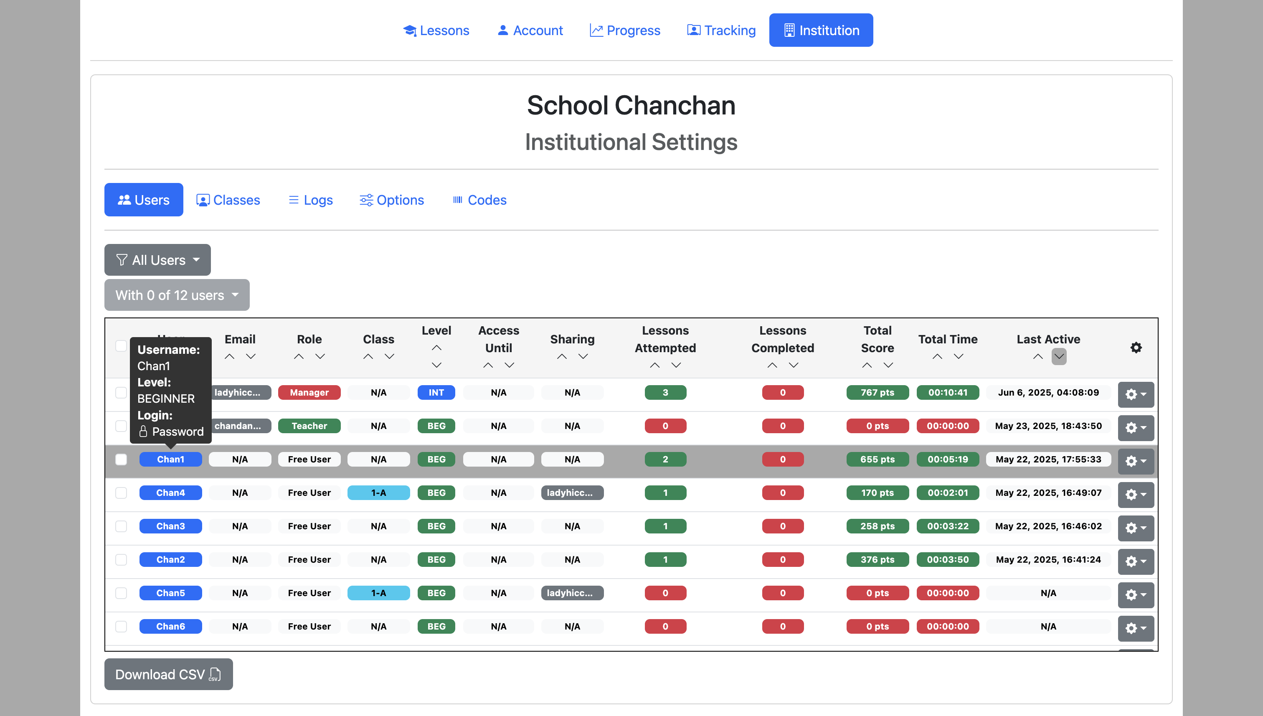Open the With 0 of 12 users dropdown
The height and width of the screenshot is (716, 1263).
tap(177, 295)
